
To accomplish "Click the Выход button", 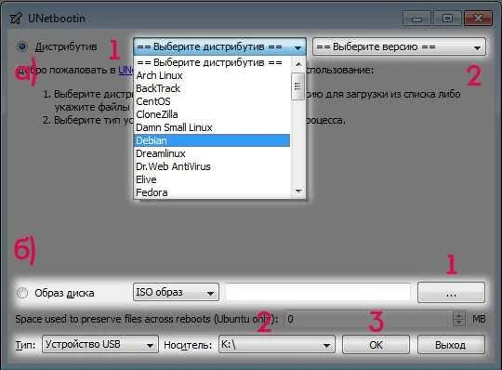I will (x=451, y=344).
